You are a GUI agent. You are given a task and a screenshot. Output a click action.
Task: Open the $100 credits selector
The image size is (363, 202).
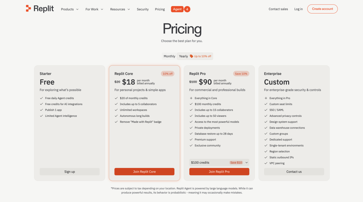pyautogui.click(x=219, y=163)
